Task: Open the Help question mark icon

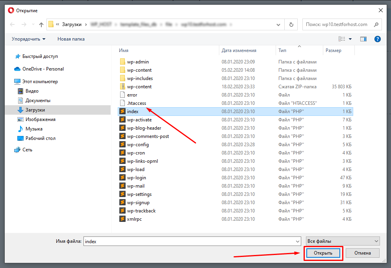Action: coord(377,39)
